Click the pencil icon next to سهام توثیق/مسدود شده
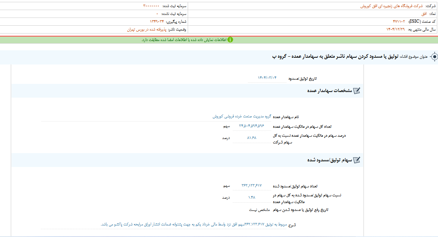The height and width of the screenshot is (237, 438). pos(357,160)
